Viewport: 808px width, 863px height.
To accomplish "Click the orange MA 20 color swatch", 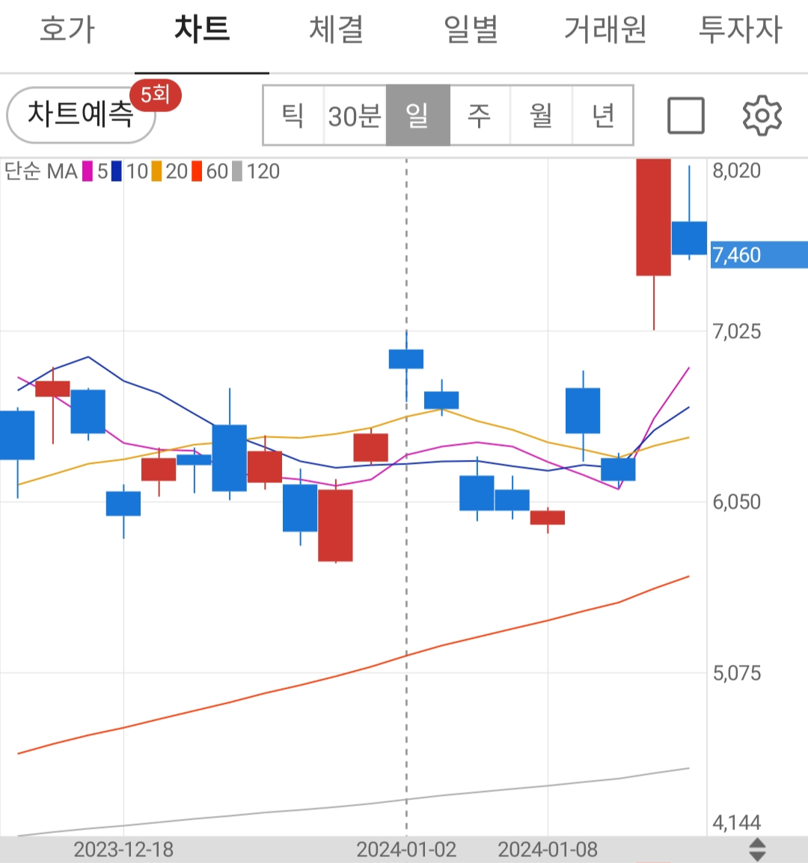I will click(x=156, y=171).
